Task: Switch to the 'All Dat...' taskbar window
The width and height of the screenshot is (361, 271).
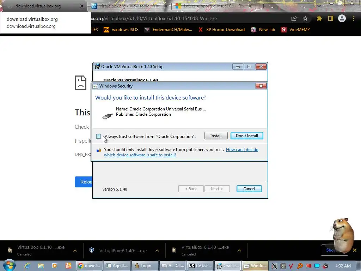Action: coord(172,266)
